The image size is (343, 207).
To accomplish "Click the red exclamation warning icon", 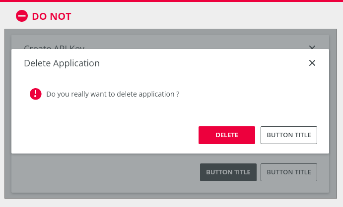I will (x=36, y=94).
